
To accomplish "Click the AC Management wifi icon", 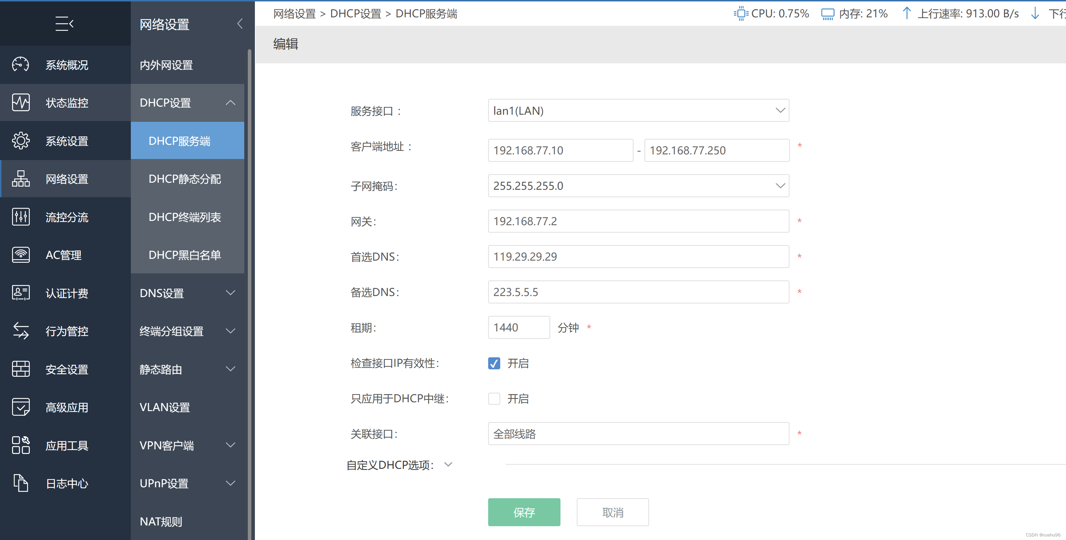I will [20, 255].
